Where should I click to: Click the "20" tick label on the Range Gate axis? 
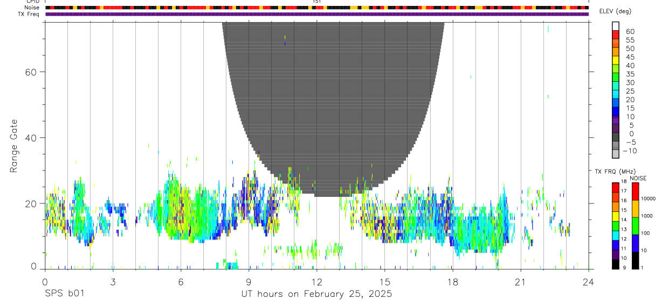pos(32,203)
